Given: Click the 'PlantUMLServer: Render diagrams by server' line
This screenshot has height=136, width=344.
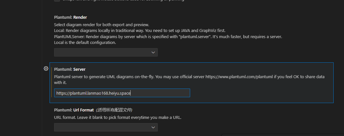Looking at the screenshot, I should 168,37.
